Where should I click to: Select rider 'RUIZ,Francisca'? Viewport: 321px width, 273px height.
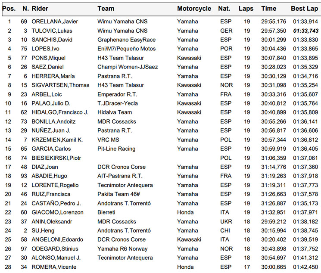[x=51, y=194]
